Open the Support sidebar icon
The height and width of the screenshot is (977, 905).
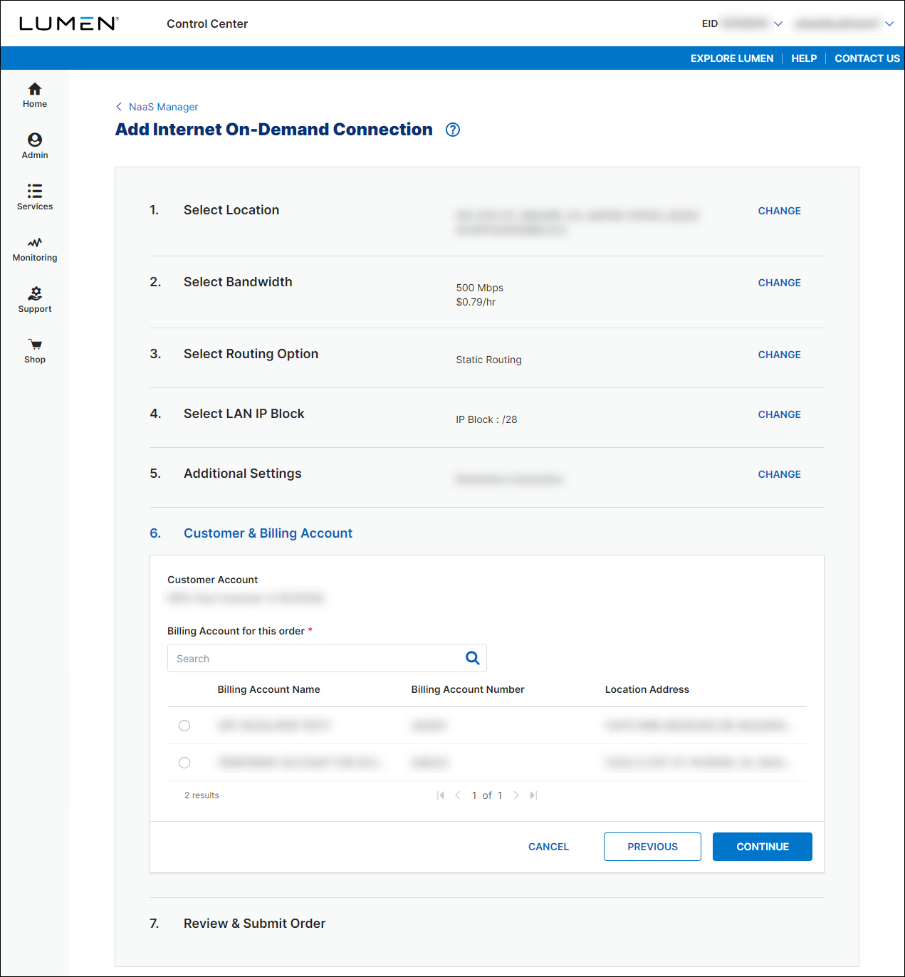(x=35, y=293)
